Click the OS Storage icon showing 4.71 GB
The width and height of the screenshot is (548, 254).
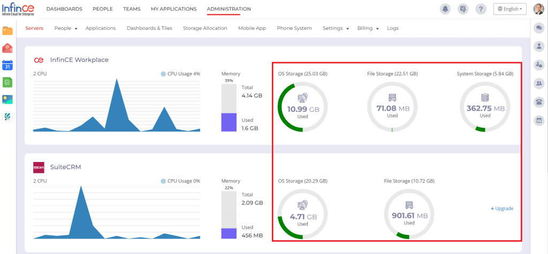[x=302, y=205]
